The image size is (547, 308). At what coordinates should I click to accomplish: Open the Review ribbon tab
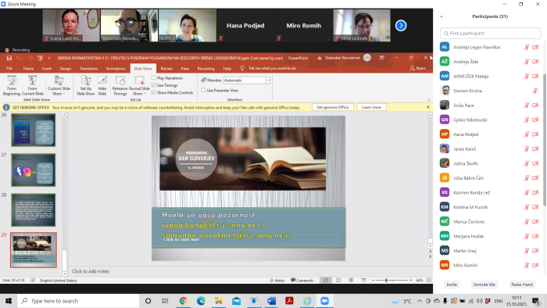166,68
